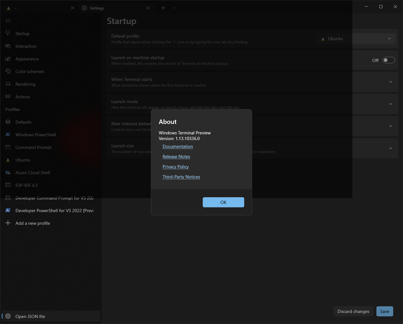Select Interaction in the sidebar
The image size is (403, 324).
click(x=51, y=46)
